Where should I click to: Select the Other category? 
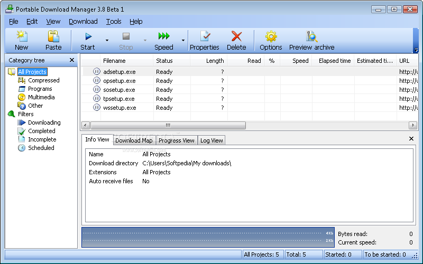point(35,106)
